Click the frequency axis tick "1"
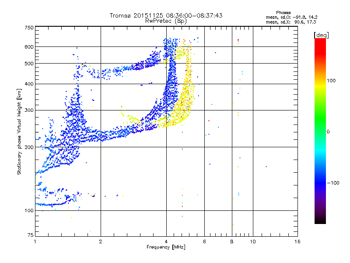 pos(35,242)
